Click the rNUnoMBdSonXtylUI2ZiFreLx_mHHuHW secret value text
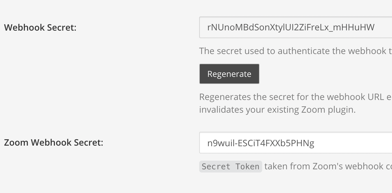The width and height of the screenshot is (392, 193). 291,27
